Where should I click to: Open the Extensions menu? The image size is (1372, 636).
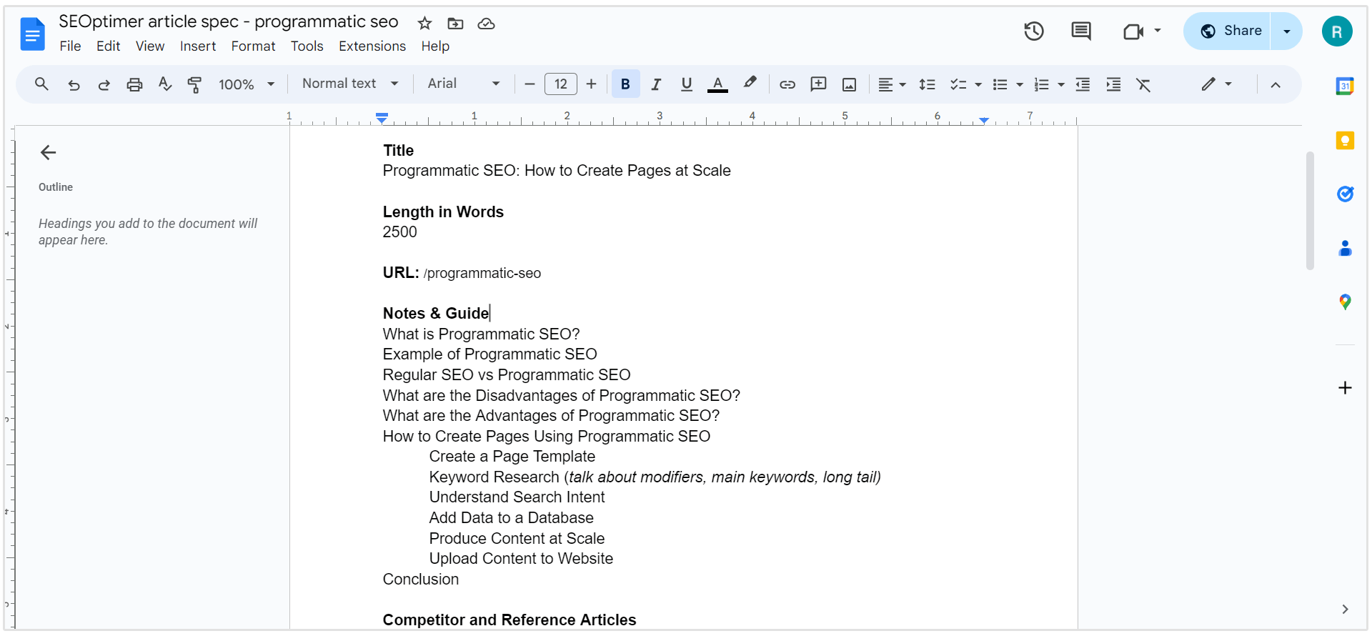[x=372, y=46]
